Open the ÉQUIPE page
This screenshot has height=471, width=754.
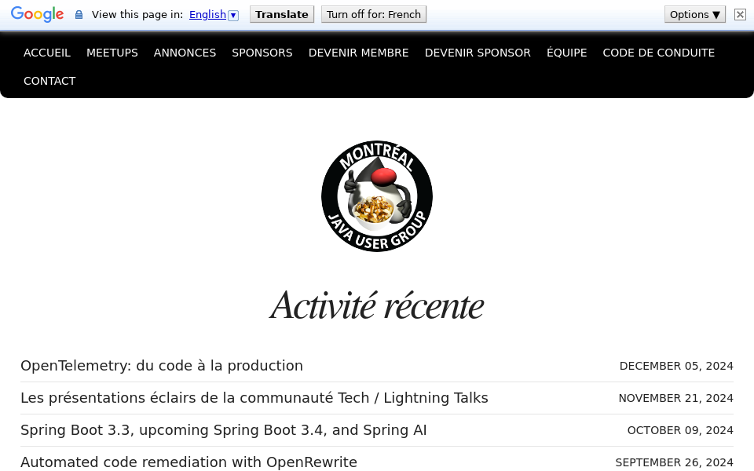(566, 53)
